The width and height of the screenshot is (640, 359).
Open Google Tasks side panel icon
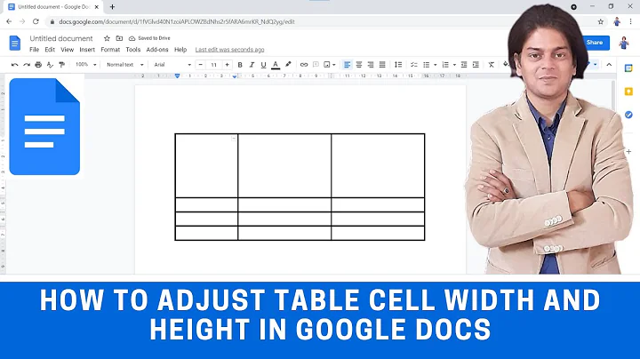pyautogui.click(x=628, y=115)
